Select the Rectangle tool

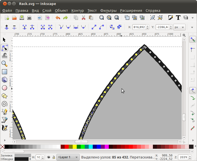[5, 72]
